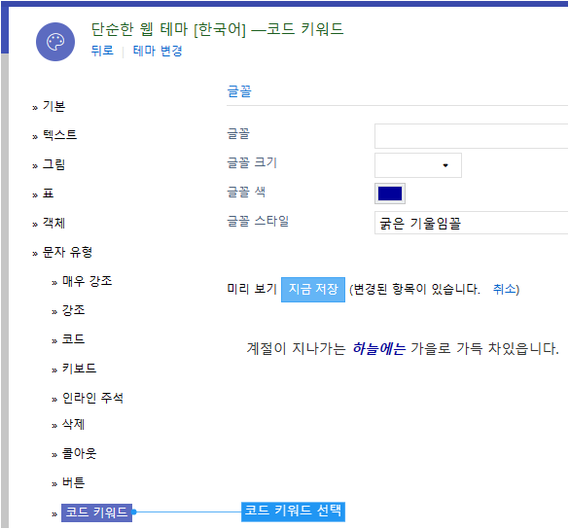569x529 pixels.
Task: Open the 코드 character style
Action: 73,339
